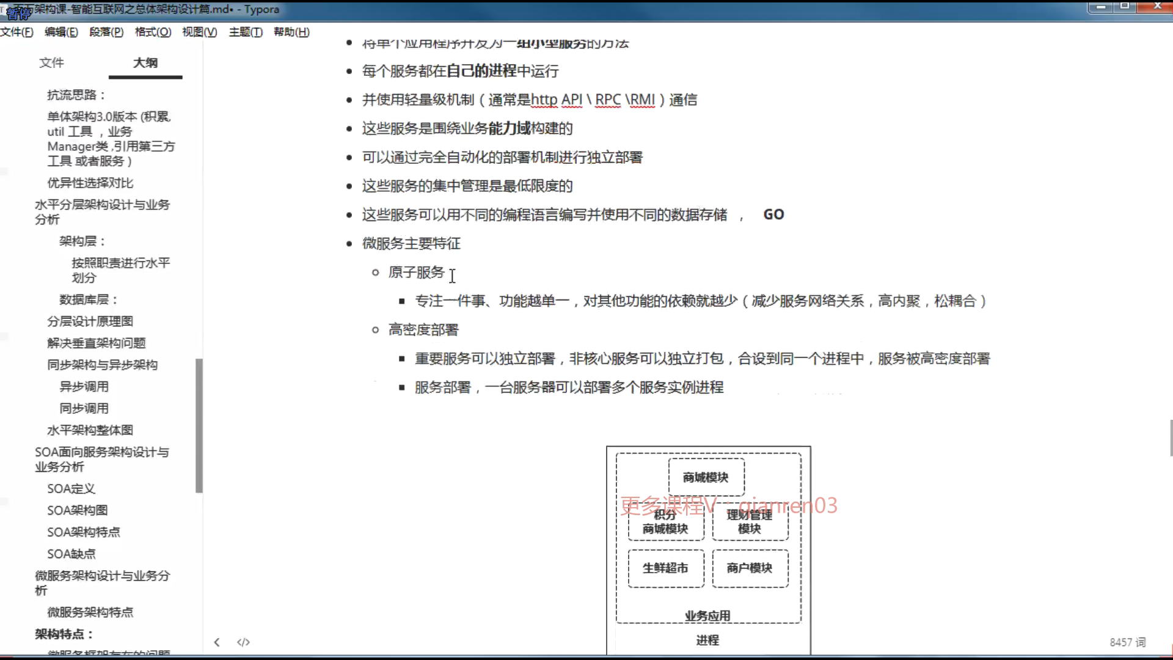Open the 视图(V) menu
The width and height of the screenshot is (1173, 660).
199,32
